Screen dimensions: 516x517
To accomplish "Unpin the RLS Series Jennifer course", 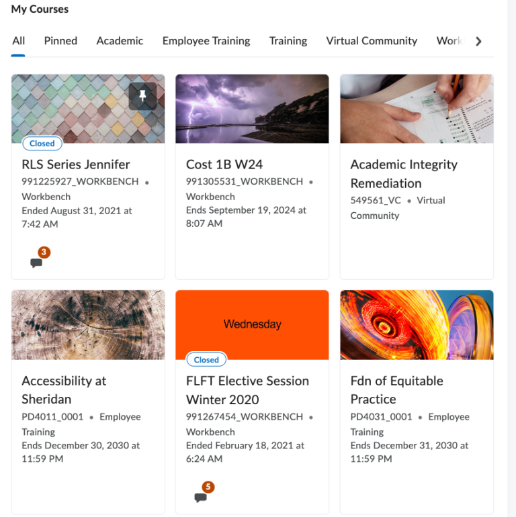I will point(142,96).
